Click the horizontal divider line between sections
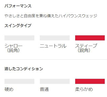Screen dimensions: 107x97 point(53,59)
